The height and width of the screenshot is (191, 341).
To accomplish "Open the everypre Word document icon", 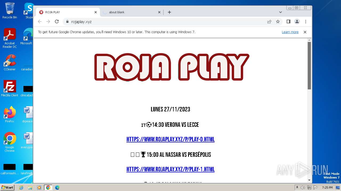I will (x=27, y=141).
